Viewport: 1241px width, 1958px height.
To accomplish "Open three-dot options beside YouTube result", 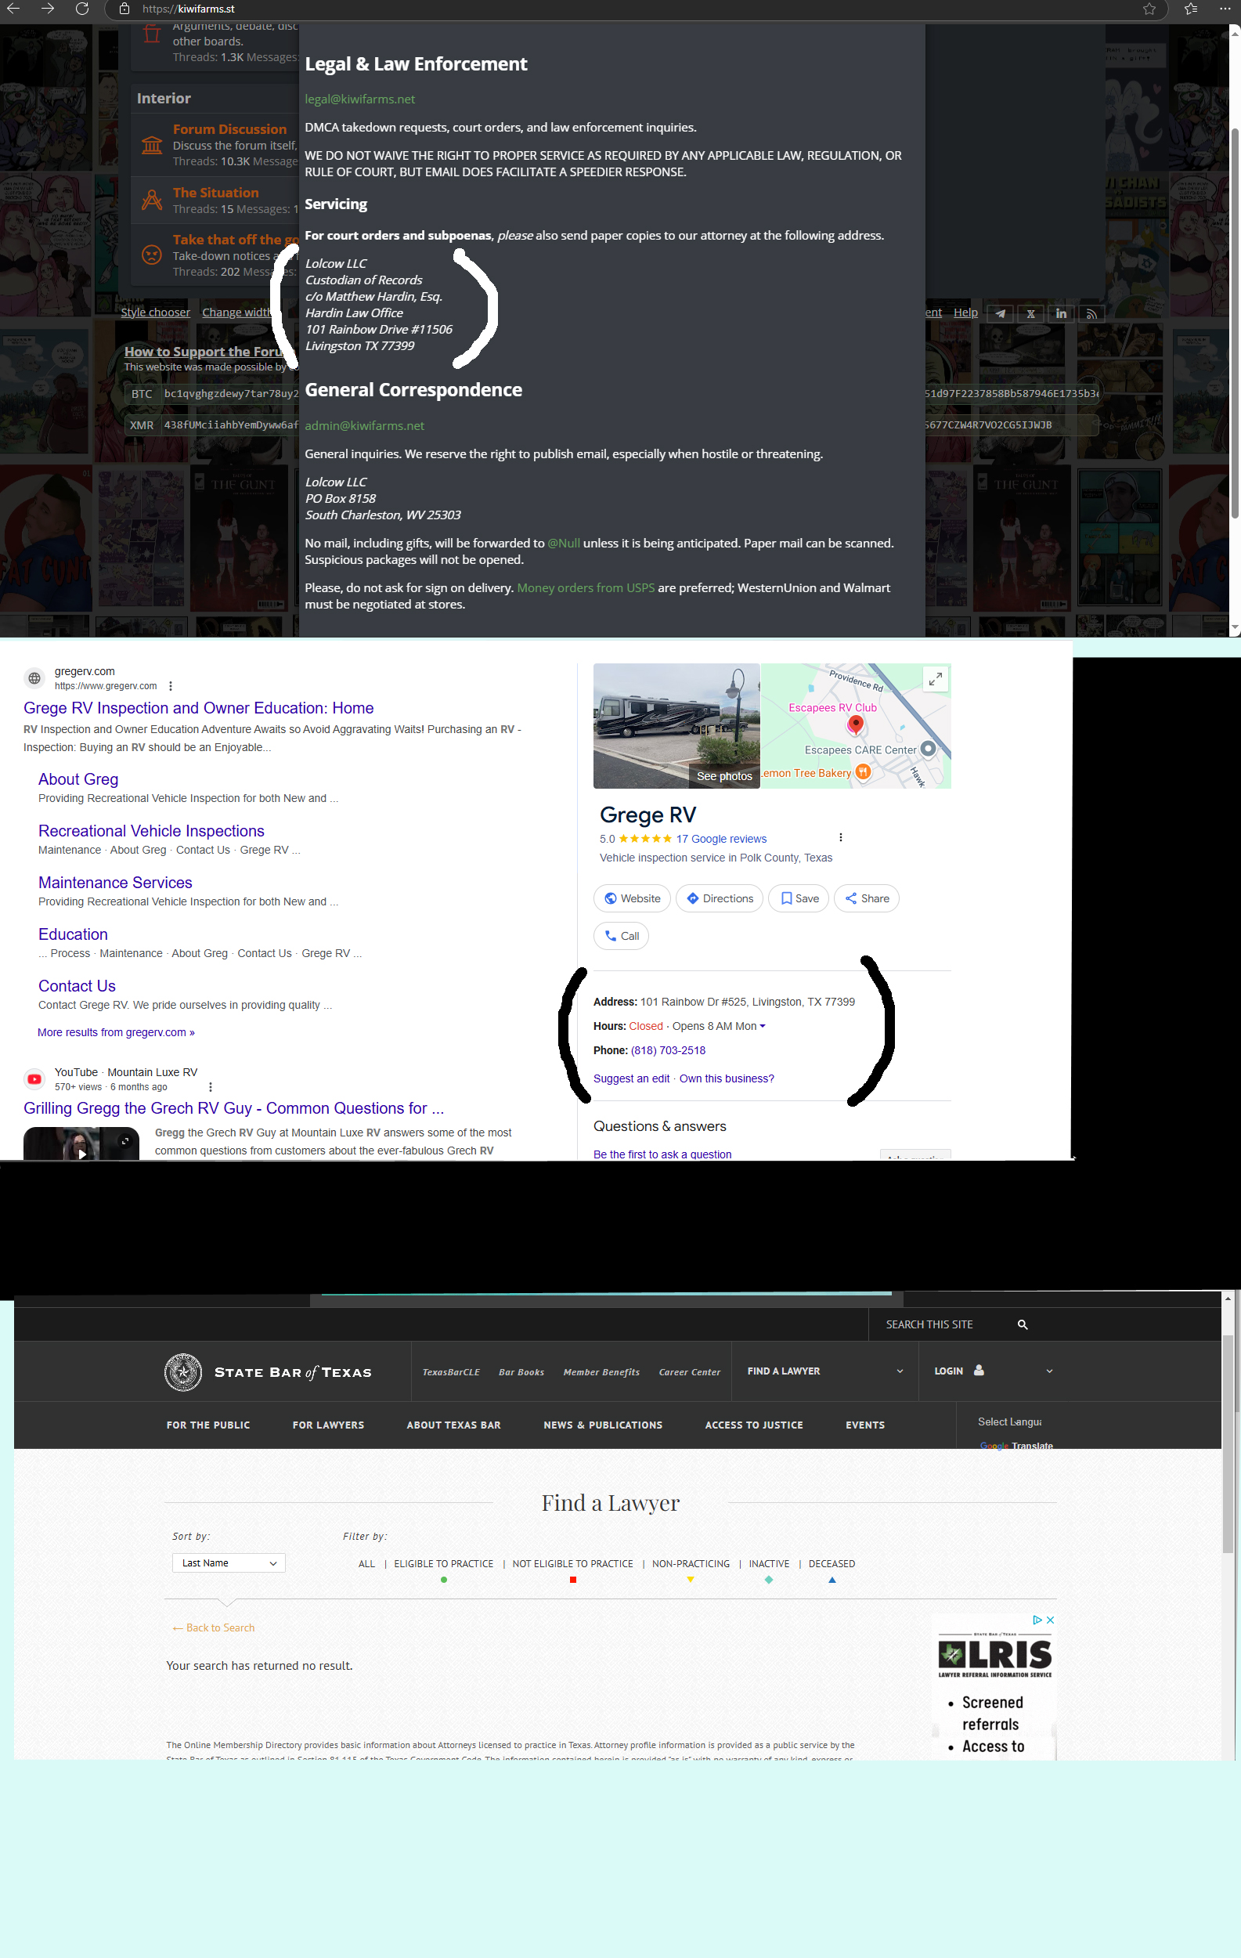I will 211,1086.
